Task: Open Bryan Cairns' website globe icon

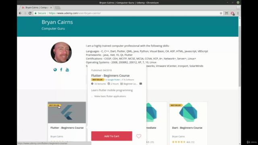Action: 55,70
